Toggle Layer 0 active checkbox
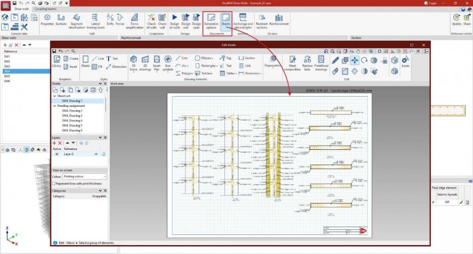Image resolution: width=473 pixels, height=254 pixels. (x=57, y=154)
